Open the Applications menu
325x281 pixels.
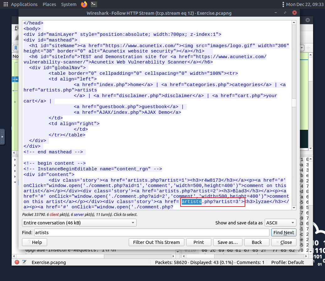click(x=24, y=4)
